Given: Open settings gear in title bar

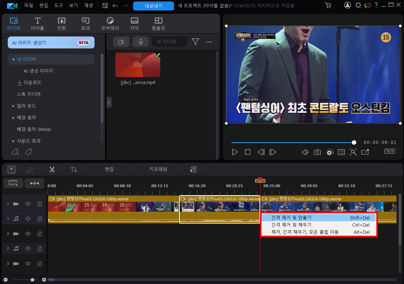Looking at the screenshot, I should (358, 5).
